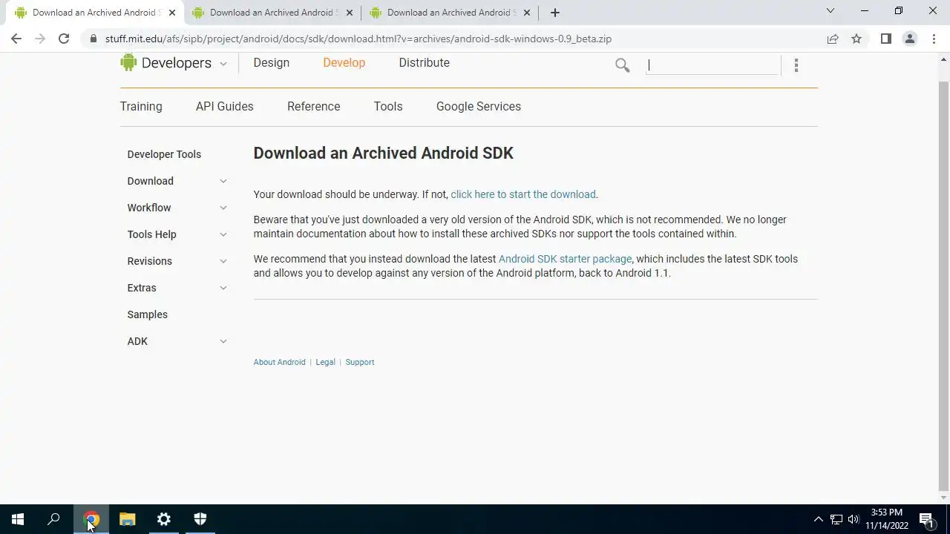The width and height of the screenshot is (950, 534).
Task: Open the Chrome profile avatar icon
Action: [x=909, y=39]
